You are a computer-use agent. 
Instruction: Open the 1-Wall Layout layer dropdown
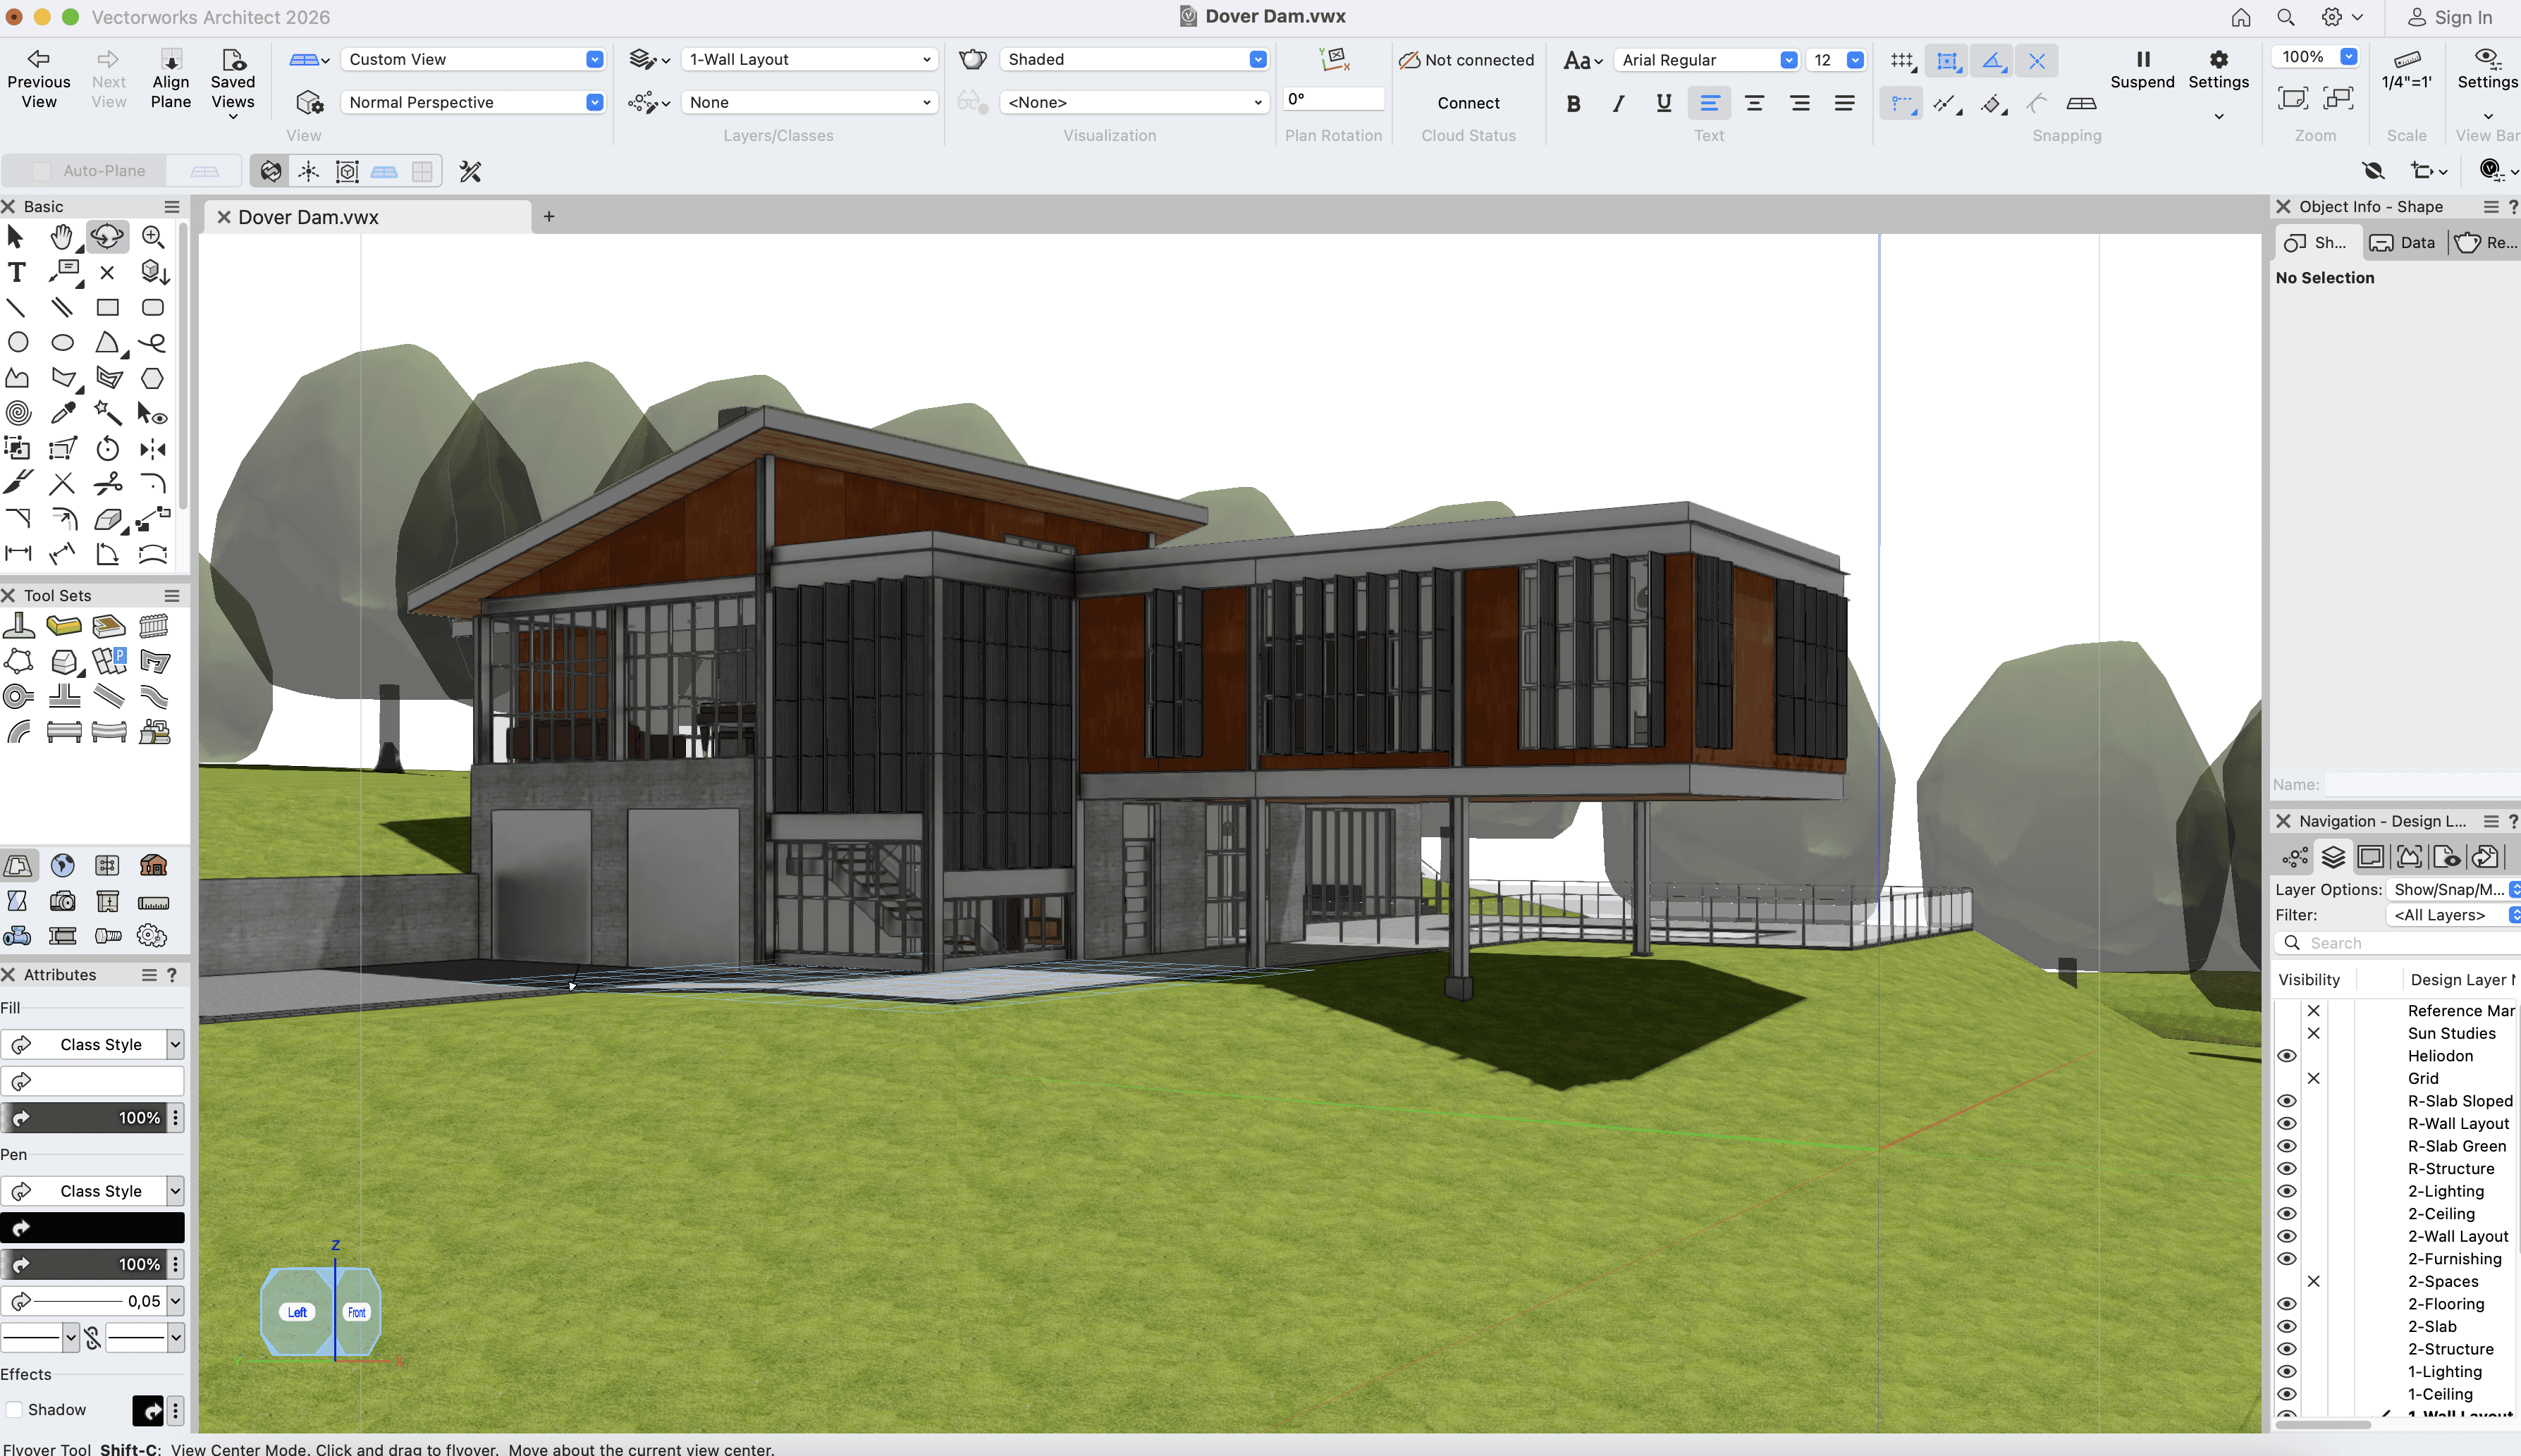(809, 59)
